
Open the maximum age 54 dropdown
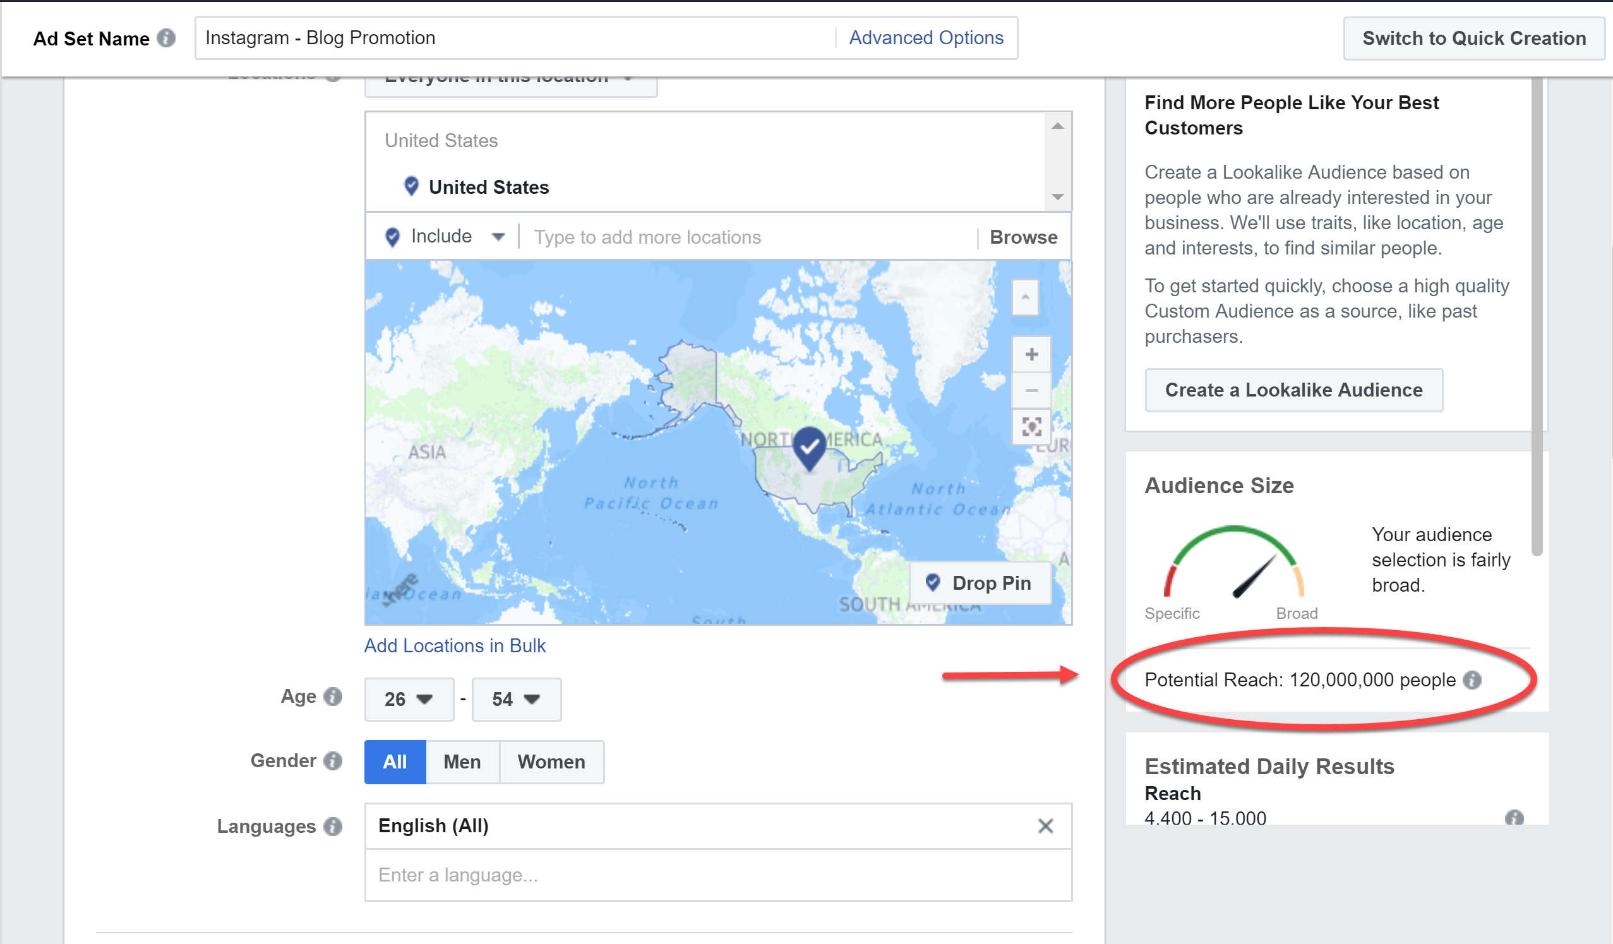[516, 699]
